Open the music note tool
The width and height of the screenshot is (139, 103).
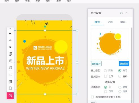[x=10, y=68]
